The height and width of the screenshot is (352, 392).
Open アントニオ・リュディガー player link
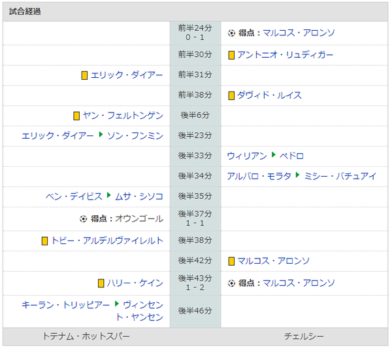pyautogui.click(x=286, y=55)
